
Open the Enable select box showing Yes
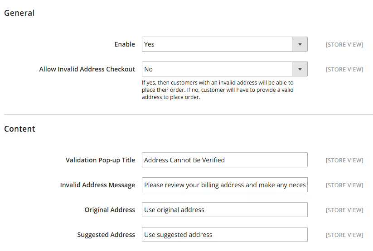tap(217, 44)
